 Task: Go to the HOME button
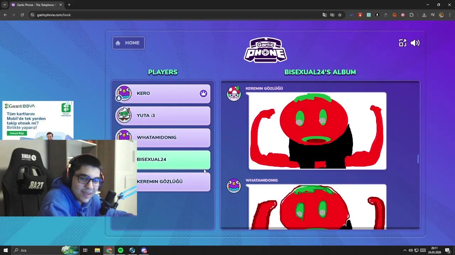(x=128, y=43)
